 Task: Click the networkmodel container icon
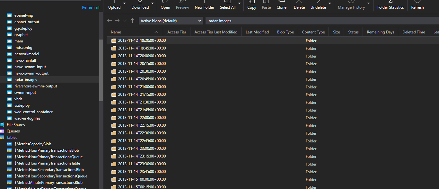(9, 54)
